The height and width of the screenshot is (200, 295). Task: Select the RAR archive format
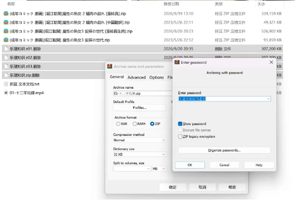[118, 124]
